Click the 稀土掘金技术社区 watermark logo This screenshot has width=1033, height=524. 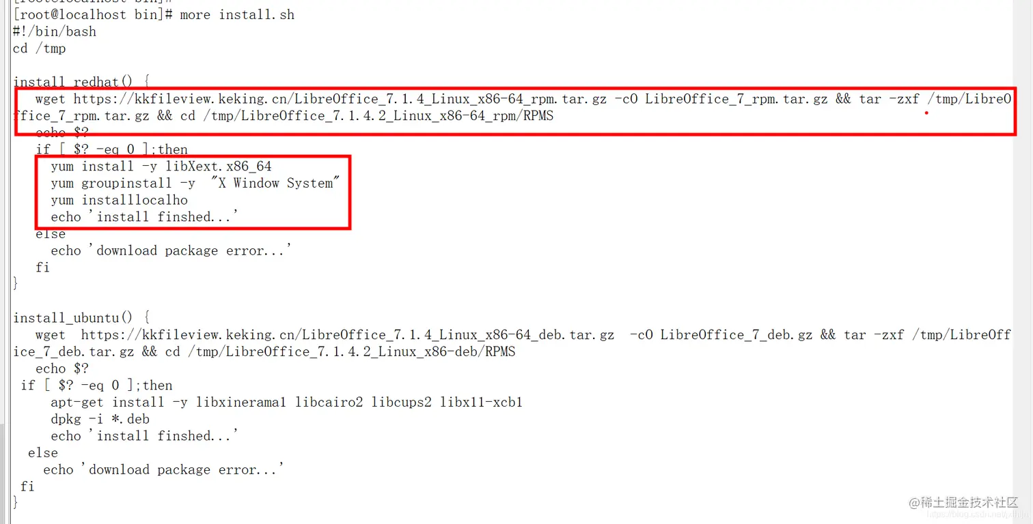click(x=964, y=503)
